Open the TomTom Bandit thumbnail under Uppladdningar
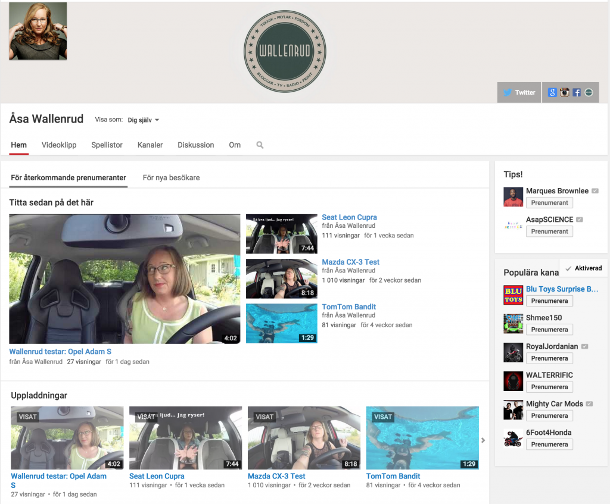This screenshot has height=504, width=610. point(422,438)
